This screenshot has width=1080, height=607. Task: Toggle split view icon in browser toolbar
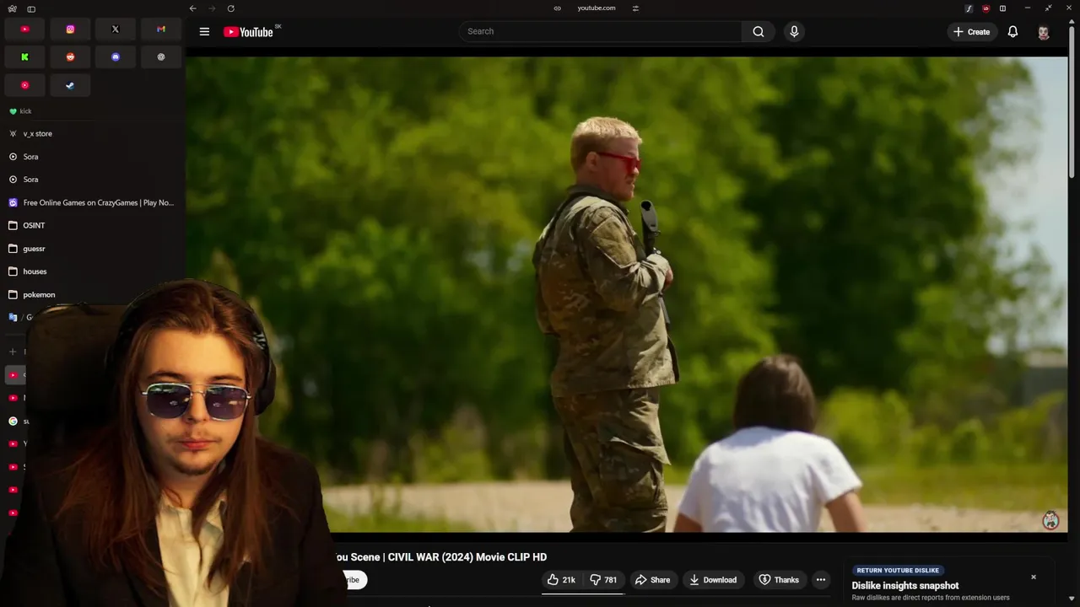click(x=1002, y=8)
